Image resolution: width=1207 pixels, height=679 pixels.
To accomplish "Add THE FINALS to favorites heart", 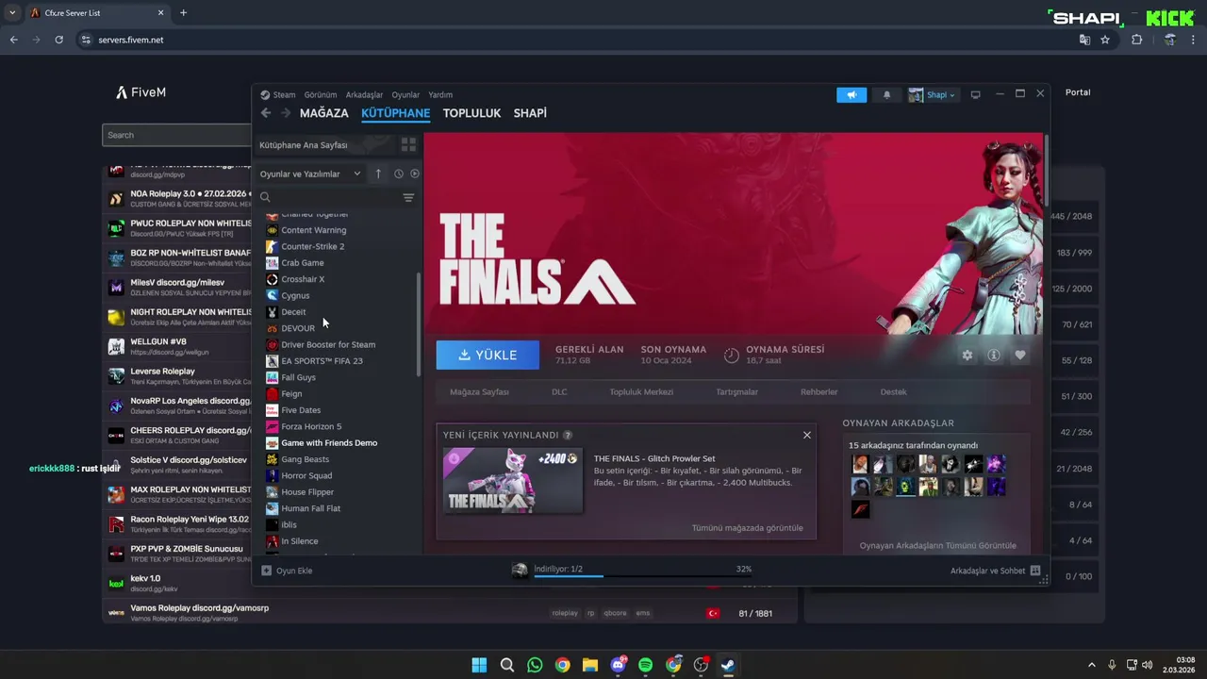I will (x=1019, y=355).
